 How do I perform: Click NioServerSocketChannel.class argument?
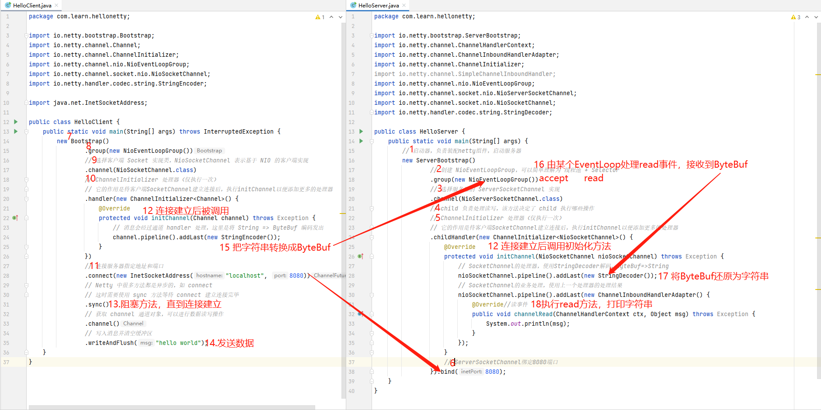[x=511, y=199]
